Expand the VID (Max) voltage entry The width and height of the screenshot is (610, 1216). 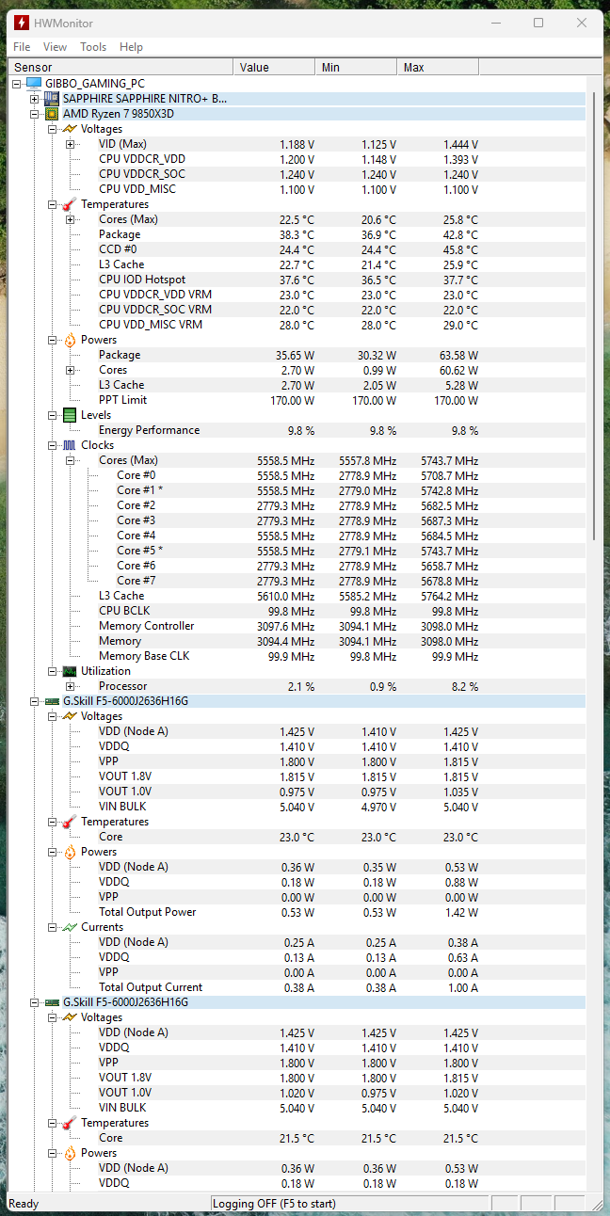tap(71, 144)
